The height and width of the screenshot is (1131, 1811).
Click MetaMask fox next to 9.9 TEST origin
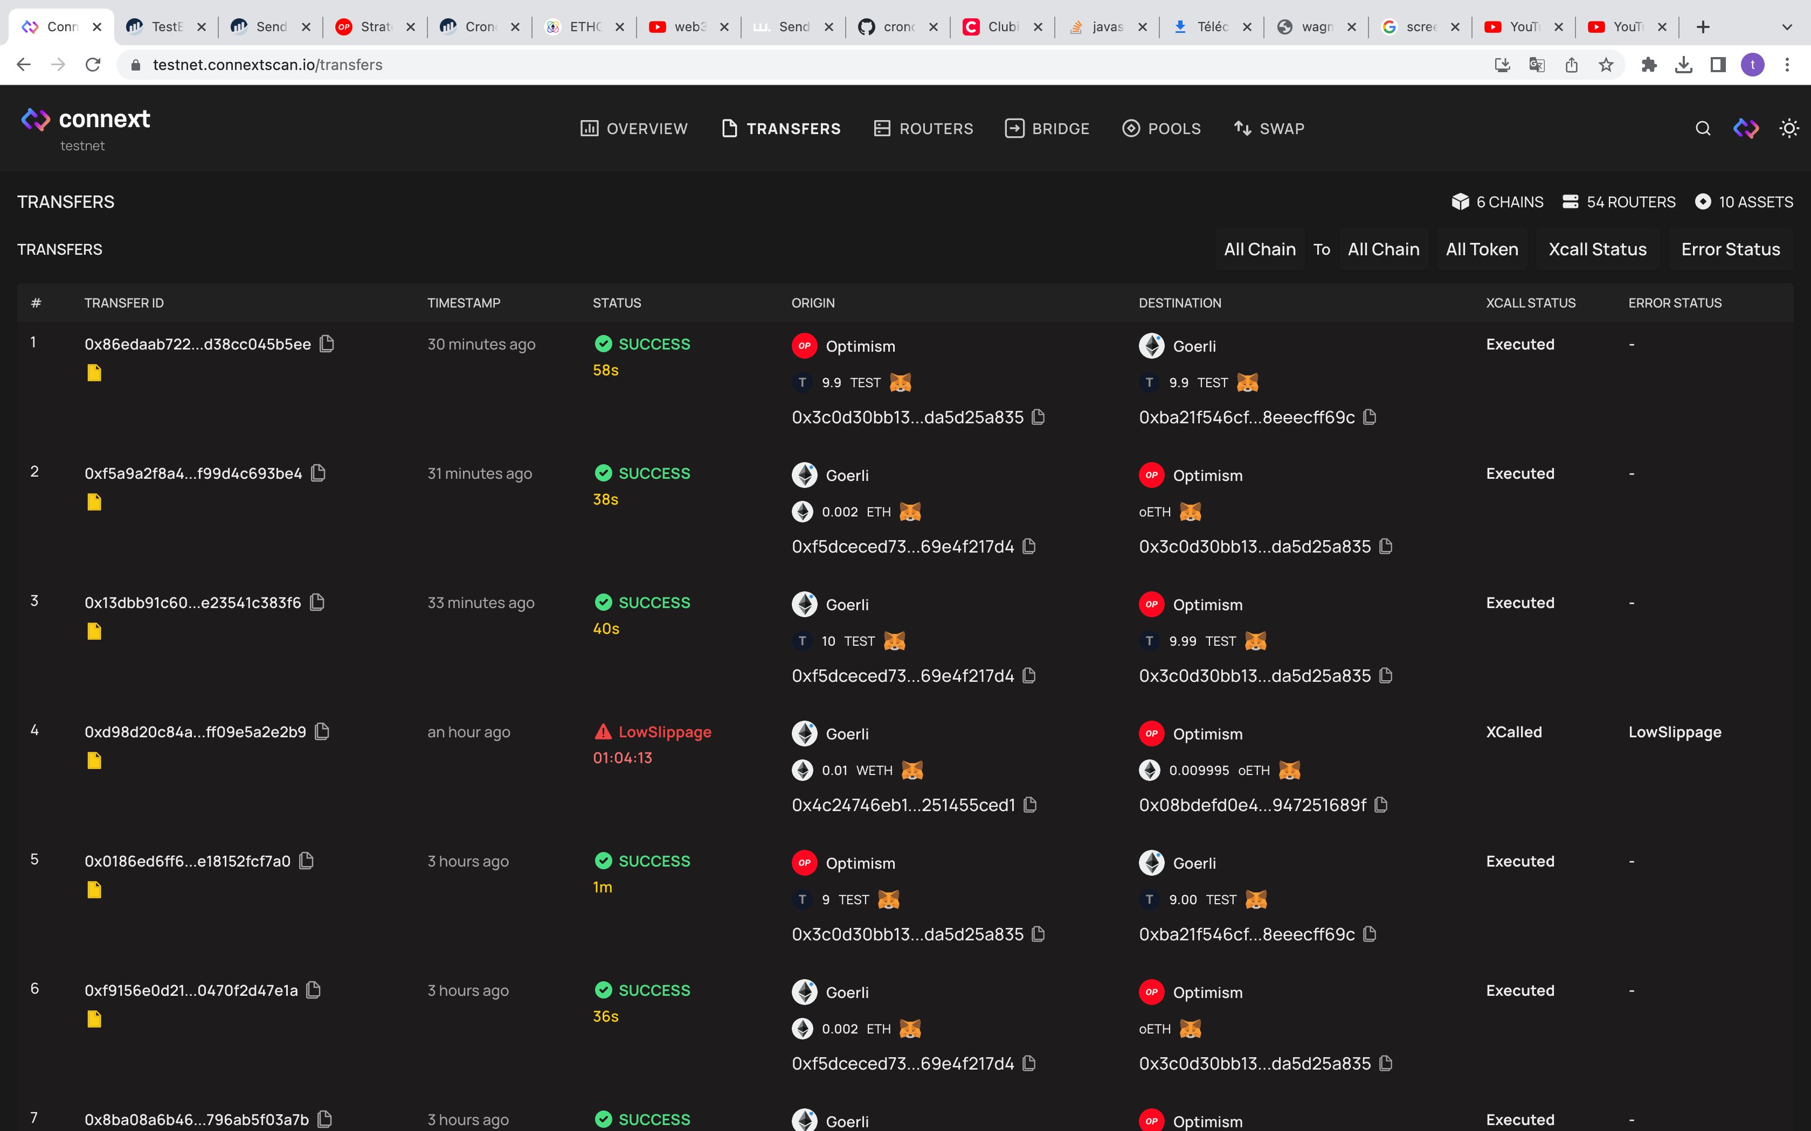pos(900,383)
